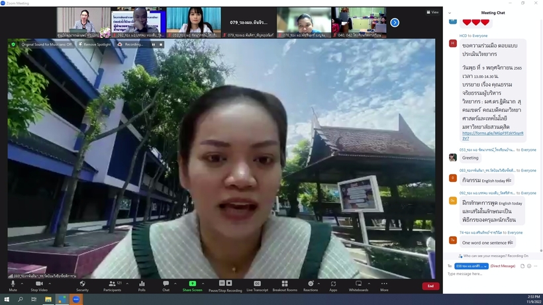The width and height of the screenshot is (543, 305).
Task: Start Share Screen
Action: click(192, 286)
